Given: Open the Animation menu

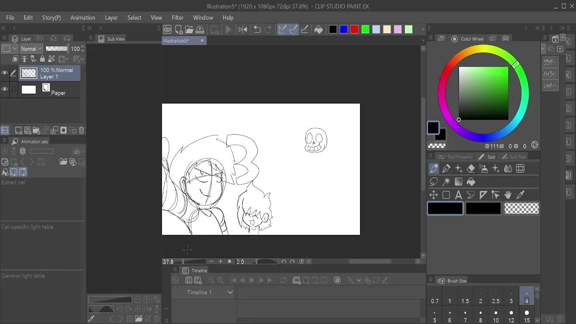Looking at the screenshot, I should pos(83,18).
